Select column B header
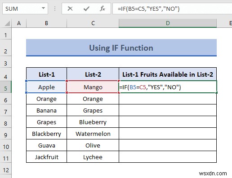 tap(46, 23)
